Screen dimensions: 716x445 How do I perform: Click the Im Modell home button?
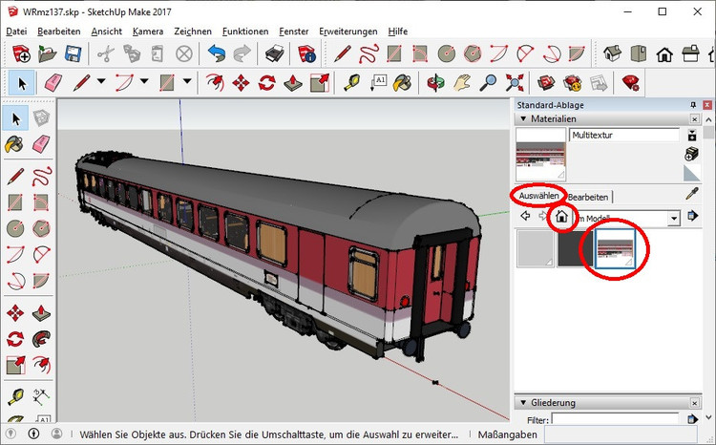(x=562, y=217)
